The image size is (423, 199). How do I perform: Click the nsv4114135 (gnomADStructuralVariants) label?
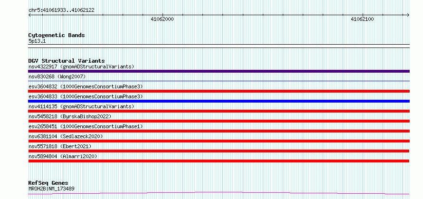(x=81, y=106)
